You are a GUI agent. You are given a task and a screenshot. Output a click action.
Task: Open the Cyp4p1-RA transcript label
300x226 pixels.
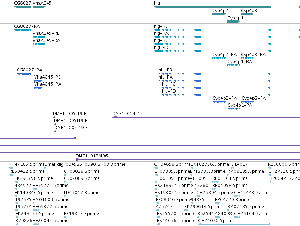point(240,62)
